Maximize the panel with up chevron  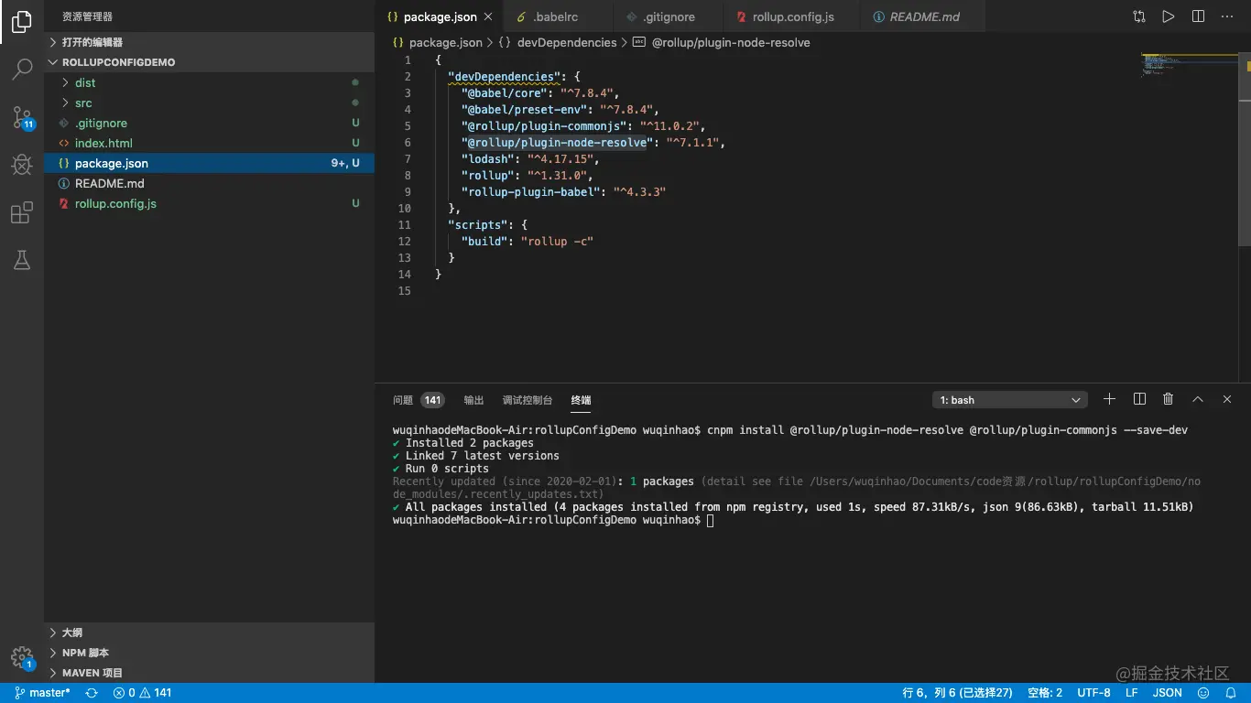(1197, 399)
